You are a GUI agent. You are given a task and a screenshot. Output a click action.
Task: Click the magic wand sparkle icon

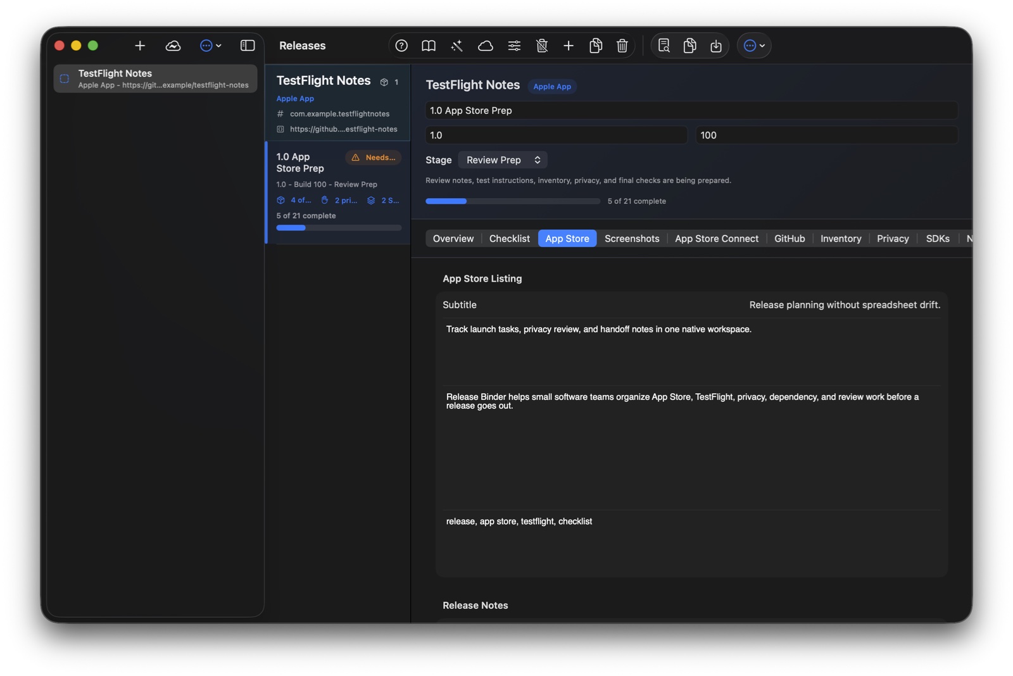(456, 46)
